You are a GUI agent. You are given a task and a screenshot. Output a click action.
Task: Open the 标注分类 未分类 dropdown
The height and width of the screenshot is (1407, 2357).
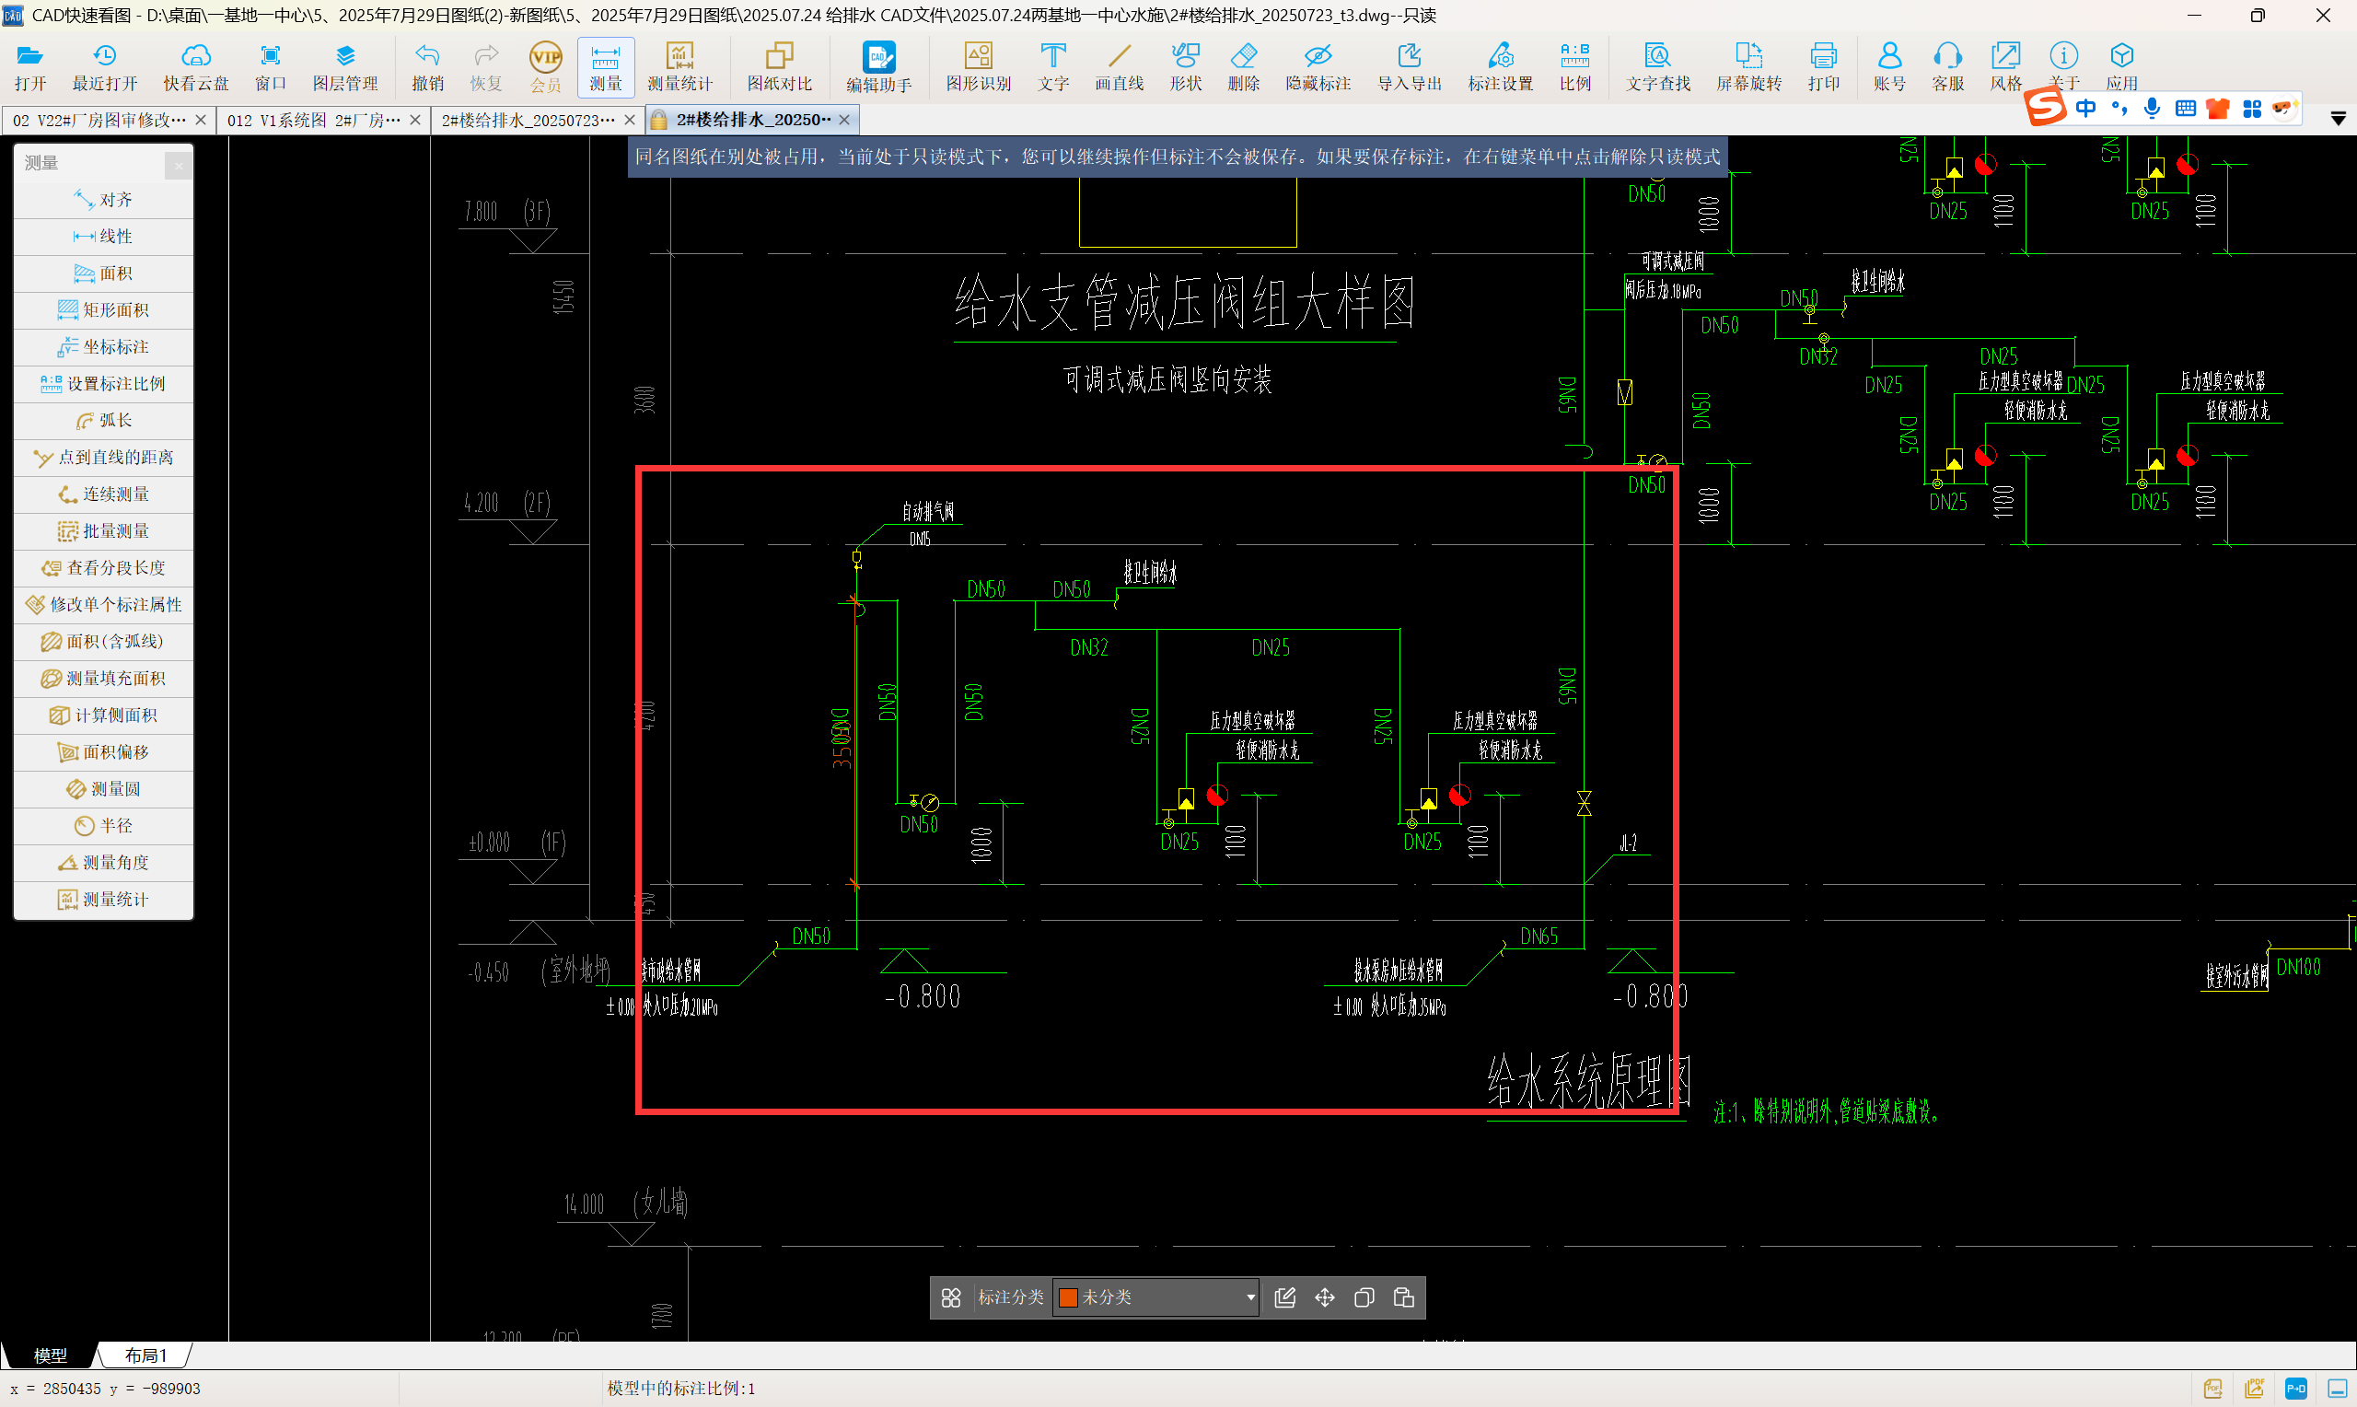tap(1155, 1297)
